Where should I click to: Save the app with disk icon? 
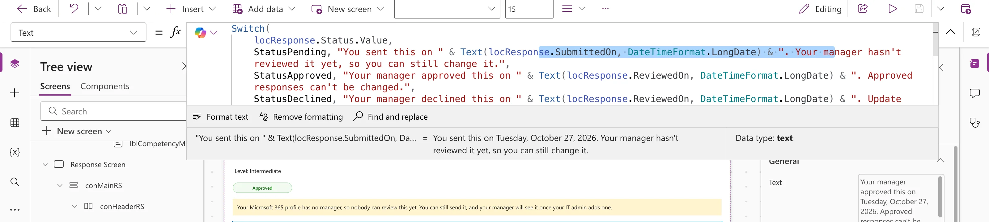pyautogui.click(x=919, y=8)
